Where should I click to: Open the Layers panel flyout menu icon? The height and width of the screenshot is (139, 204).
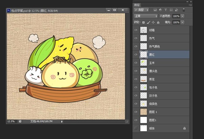190,5
